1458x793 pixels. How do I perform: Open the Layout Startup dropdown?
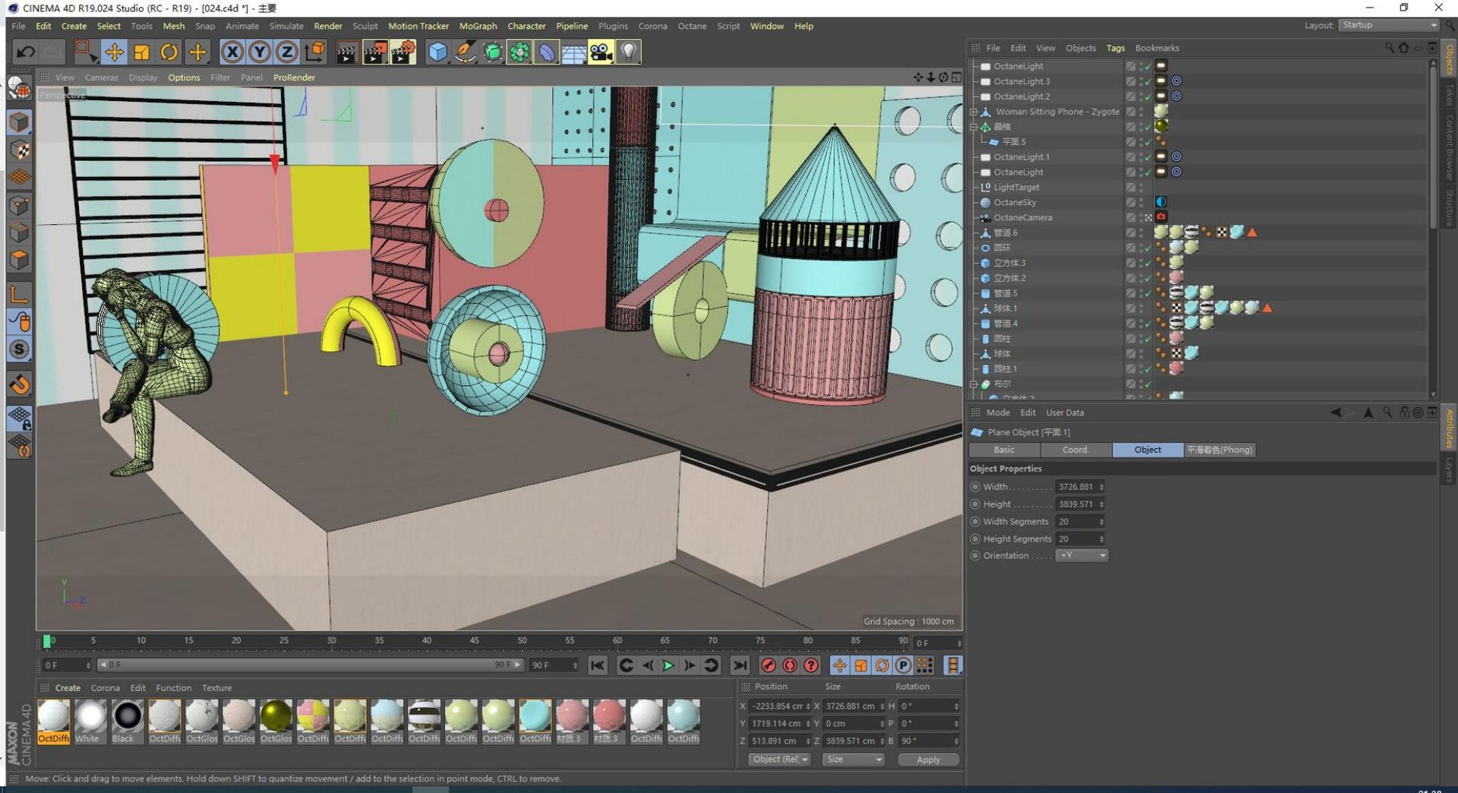(x=1388, y=25)
